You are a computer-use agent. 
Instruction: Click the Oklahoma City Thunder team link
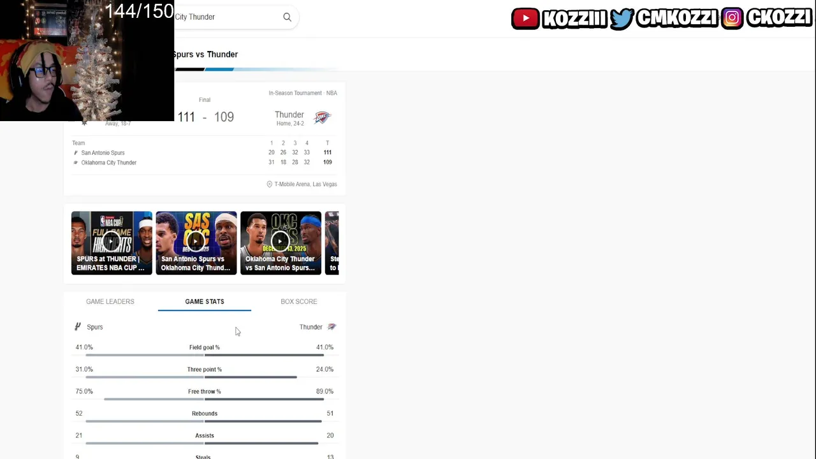point(108,163)
